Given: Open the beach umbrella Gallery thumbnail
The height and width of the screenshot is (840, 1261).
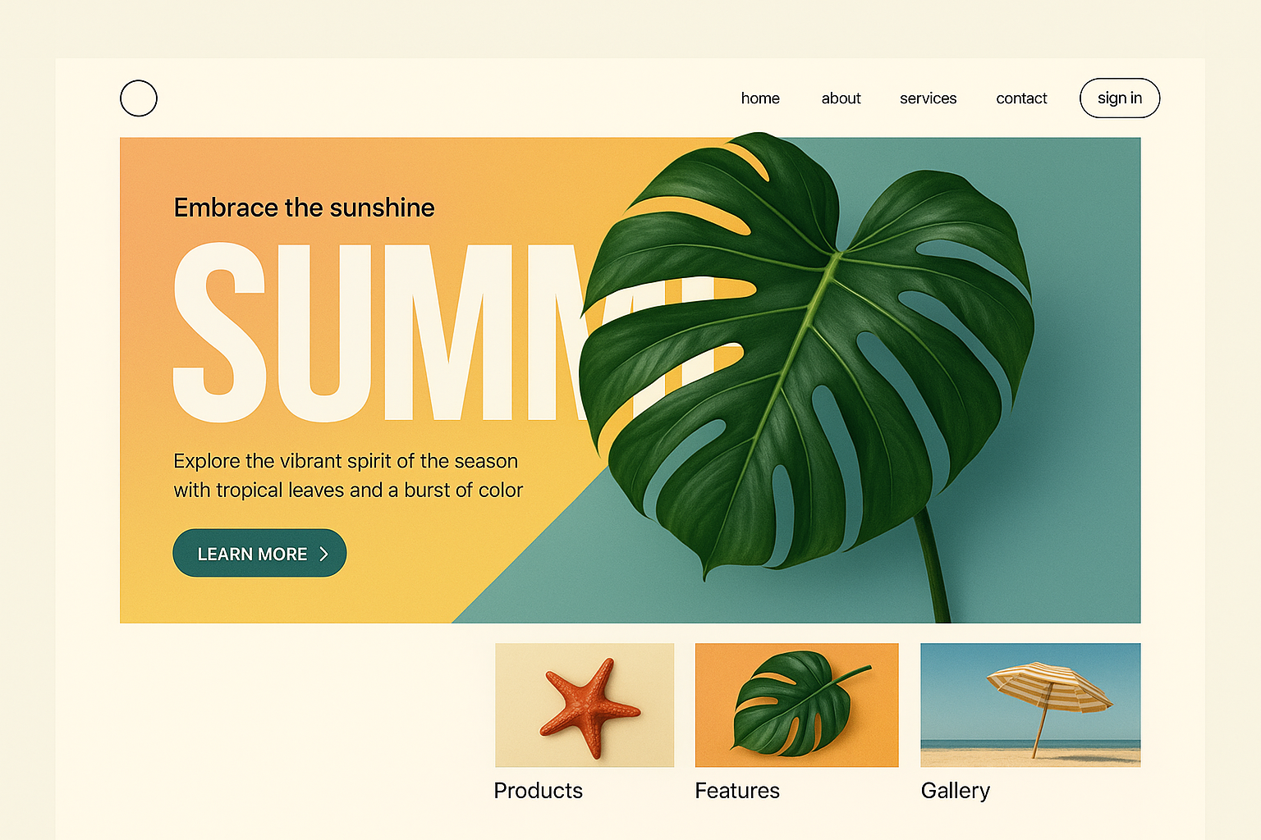Looking at the screenshot, I should coord(1030,705).
